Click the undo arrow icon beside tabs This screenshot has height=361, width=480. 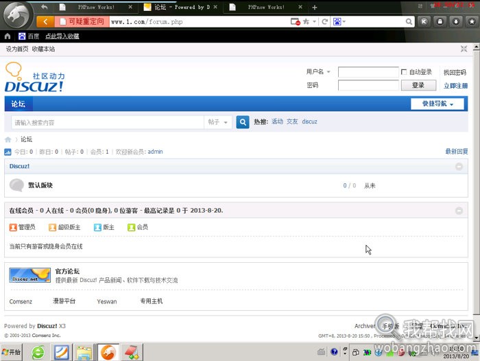[x=45, y=7]
